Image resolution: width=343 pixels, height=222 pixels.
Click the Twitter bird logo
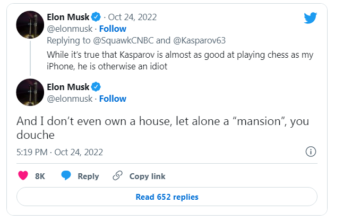[x=310, y=18]
